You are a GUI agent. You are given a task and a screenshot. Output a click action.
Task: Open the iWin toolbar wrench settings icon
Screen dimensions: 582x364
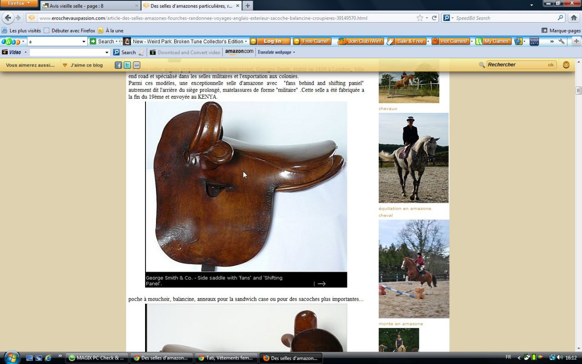tap(562, 41)
